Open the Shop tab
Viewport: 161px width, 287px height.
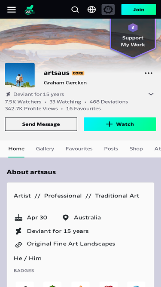(136, 148)
